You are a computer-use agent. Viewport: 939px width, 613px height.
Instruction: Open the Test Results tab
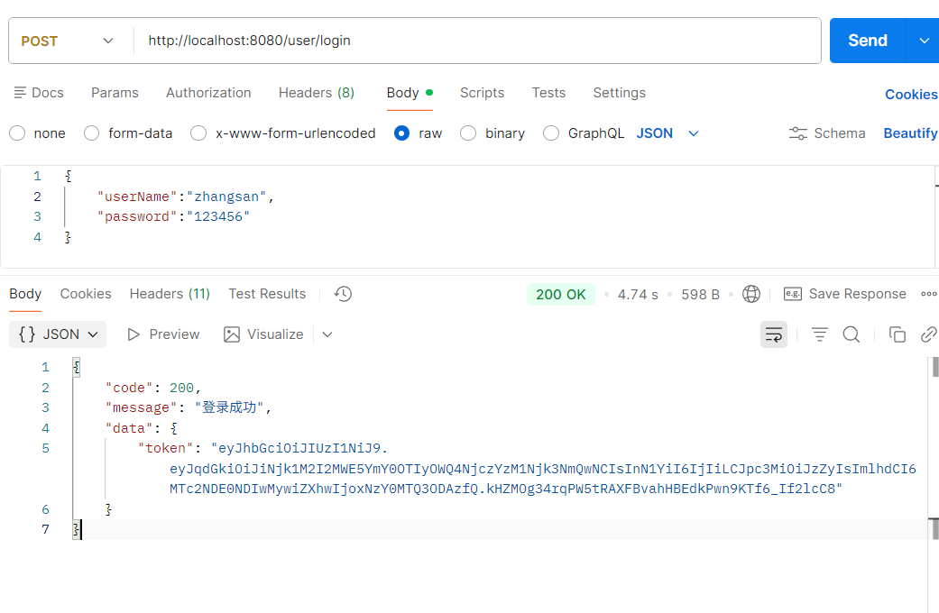click(267, 294)
